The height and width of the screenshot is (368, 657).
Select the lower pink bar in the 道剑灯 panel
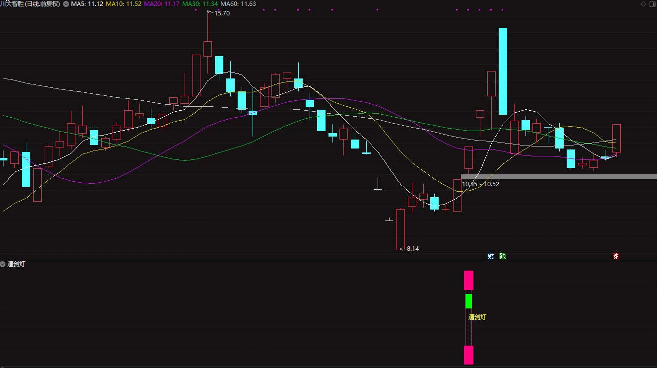click(x=468, y=355)
